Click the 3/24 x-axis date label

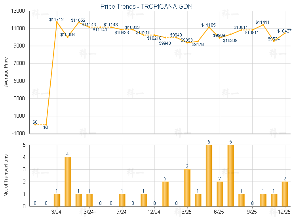(57, 212)
